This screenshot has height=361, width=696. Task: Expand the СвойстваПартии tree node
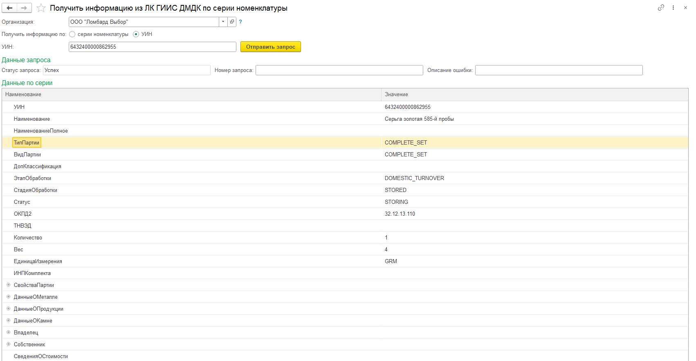[8, 285]
